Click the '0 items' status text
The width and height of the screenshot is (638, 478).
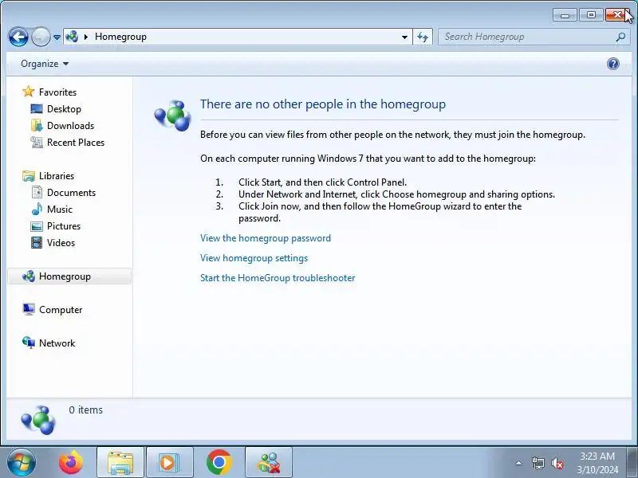pos(86,409)
